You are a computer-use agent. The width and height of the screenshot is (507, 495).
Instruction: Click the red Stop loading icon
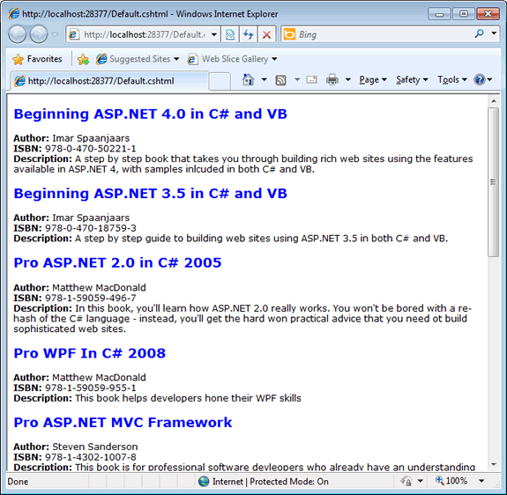click(x=266, y=34)
